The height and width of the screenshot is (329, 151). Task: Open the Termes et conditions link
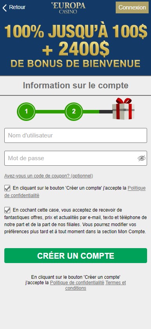pyautogui.click(x=96, y=285)
